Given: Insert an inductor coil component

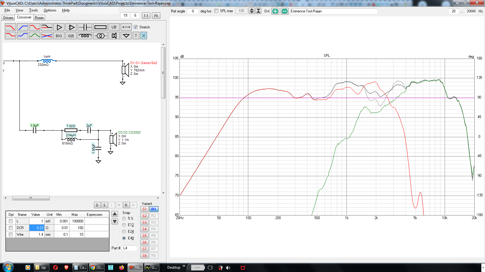Looking at the screenshot, I should click(85, 36).
